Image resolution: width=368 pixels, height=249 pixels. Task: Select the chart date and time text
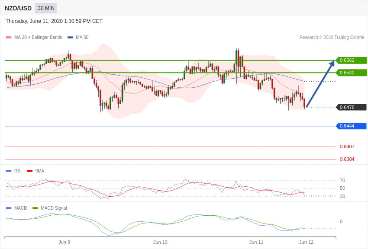tap(54, 21)
